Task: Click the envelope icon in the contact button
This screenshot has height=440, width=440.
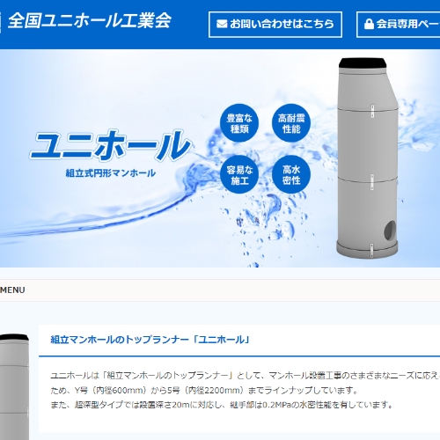Action: [222, 24]
